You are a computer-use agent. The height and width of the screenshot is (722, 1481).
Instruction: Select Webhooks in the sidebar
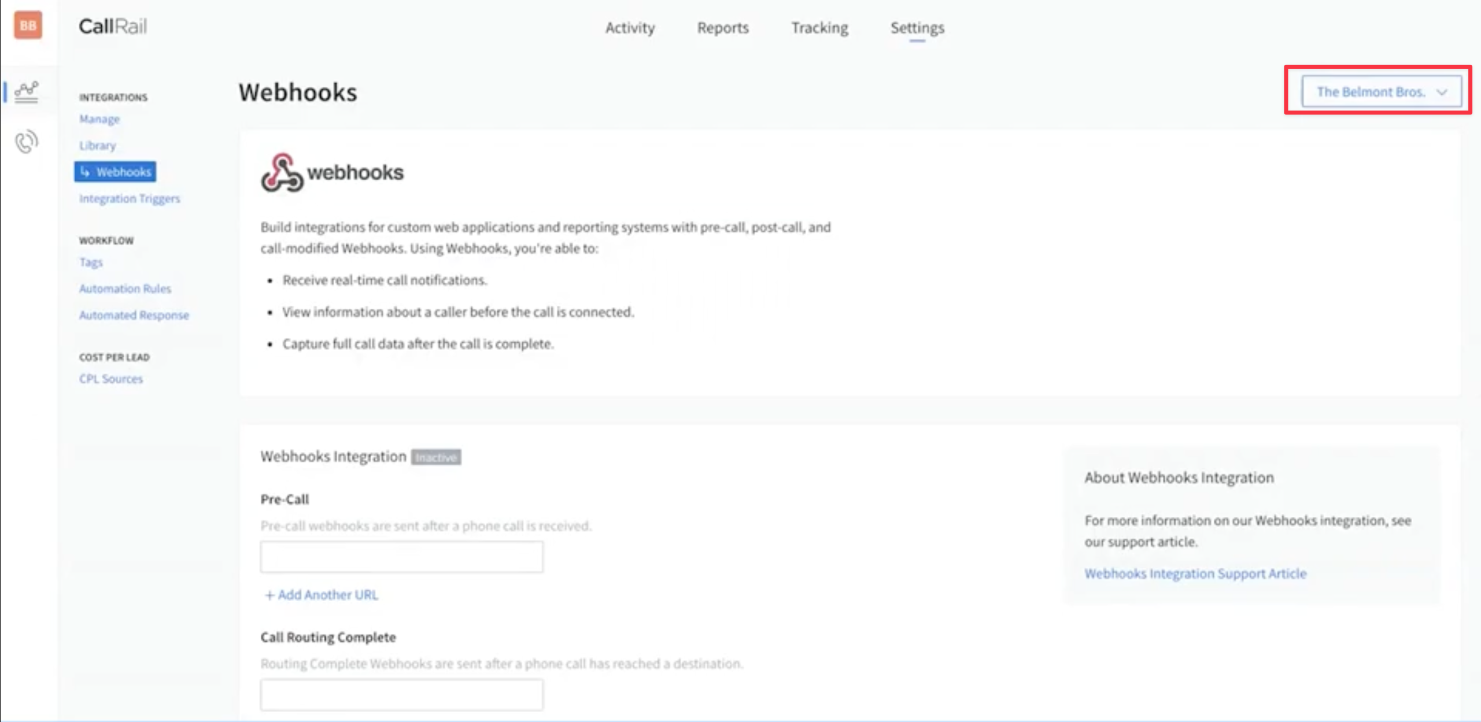pyautogui.click(x=115, y=172)
